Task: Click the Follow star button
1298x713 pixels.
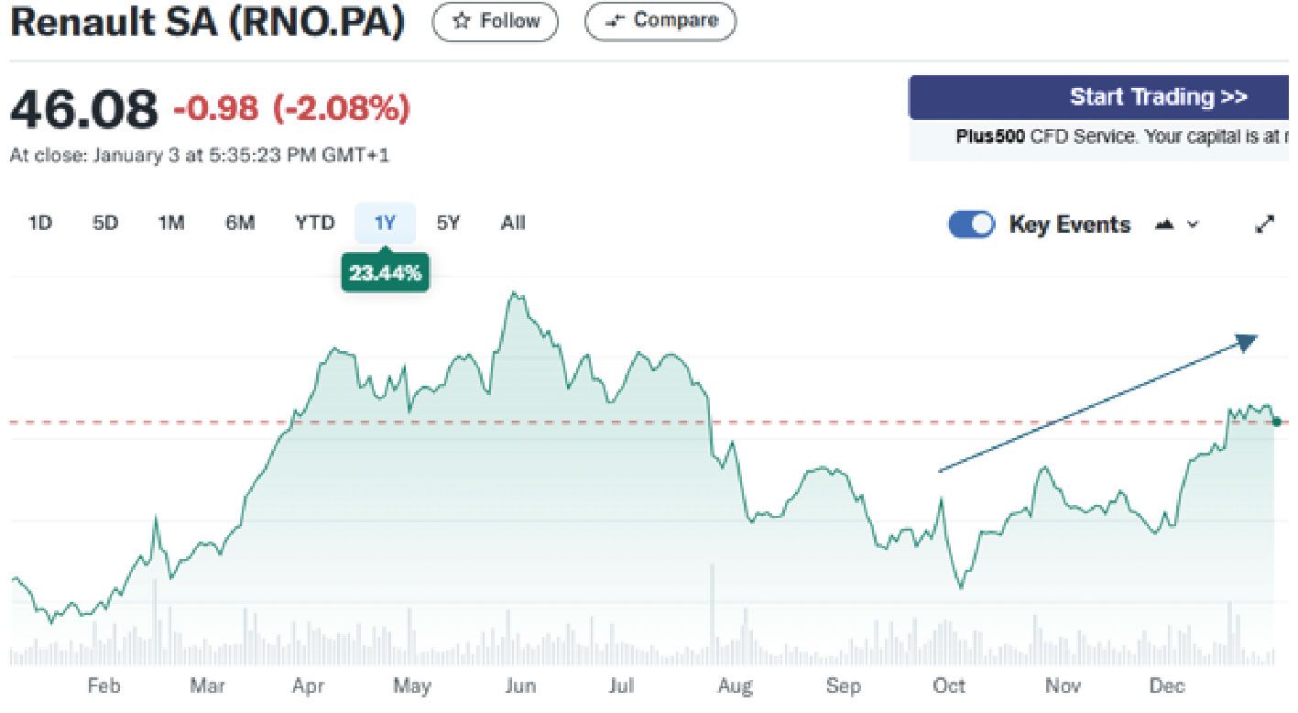Action: pos(495,21)
